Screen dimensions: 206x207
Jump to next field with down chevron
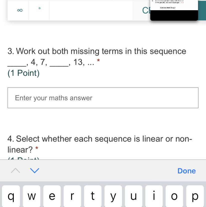point(34,171)
